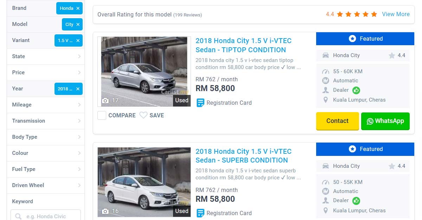
Task: Expand the State filter
Action: click(46, 56)
